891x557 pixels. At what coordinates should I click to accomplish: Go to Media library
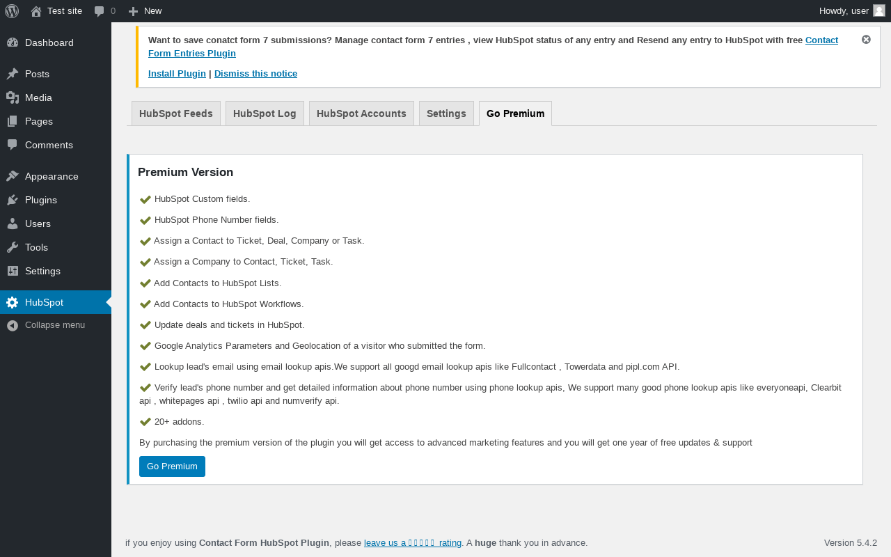pyautogui.click(x=38, y=97)
